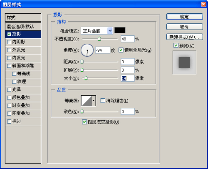Screen dimensions: 208x169
Task: Uncheck 使用全局光 global light option
Action: (x=121, y=50)
